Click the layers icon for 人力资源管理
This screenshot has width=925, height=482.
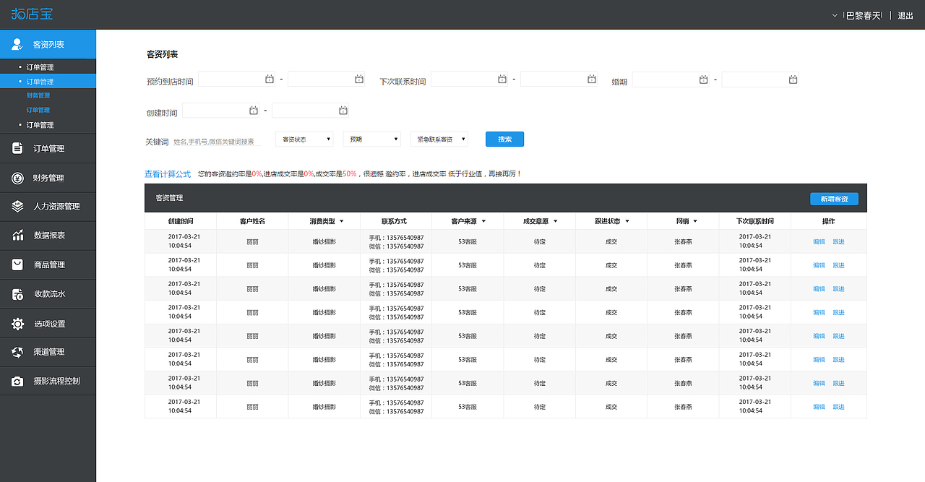coord(17,207)
